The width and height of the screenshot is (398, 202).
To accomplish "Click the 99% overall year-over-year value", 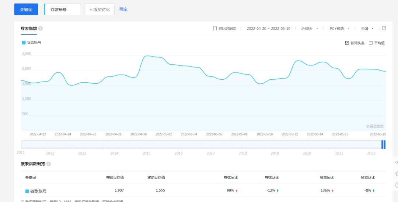I will [x=230, y=190].
